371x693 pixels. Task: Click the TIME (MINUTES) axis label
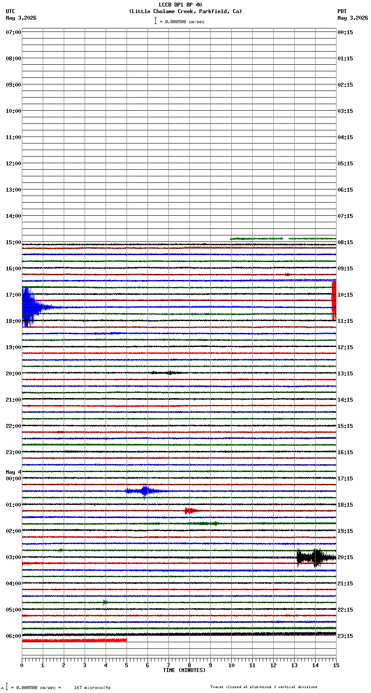point(184,670)
